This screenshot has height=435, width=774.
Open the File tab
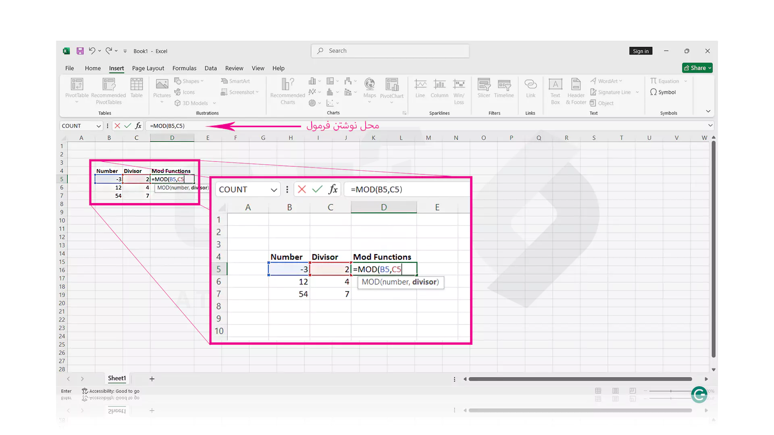(69, 68)
